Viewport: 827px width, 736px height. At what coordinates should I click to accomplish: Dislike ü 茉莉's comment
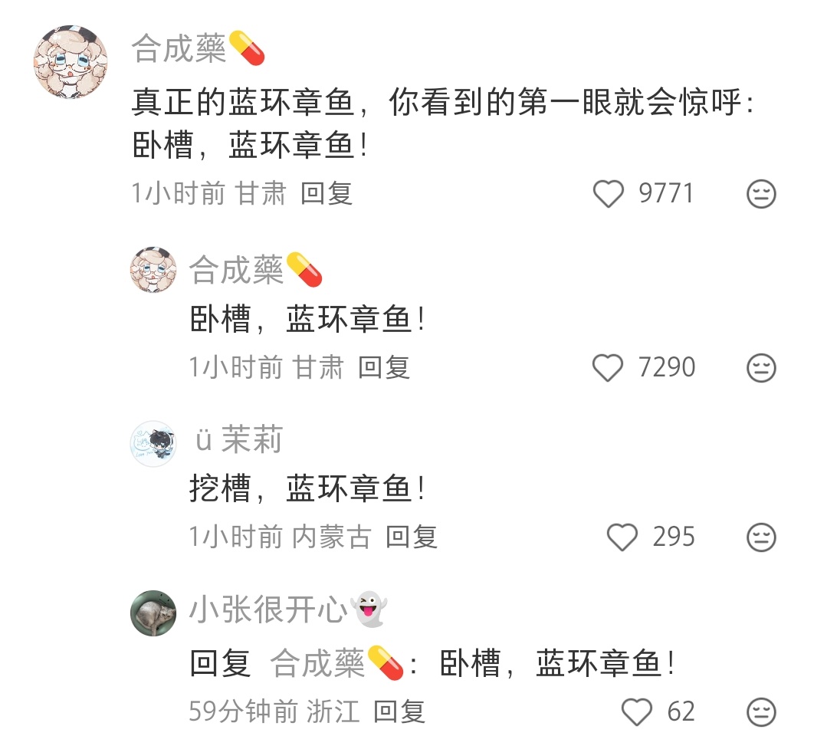[x=761, y=537]
